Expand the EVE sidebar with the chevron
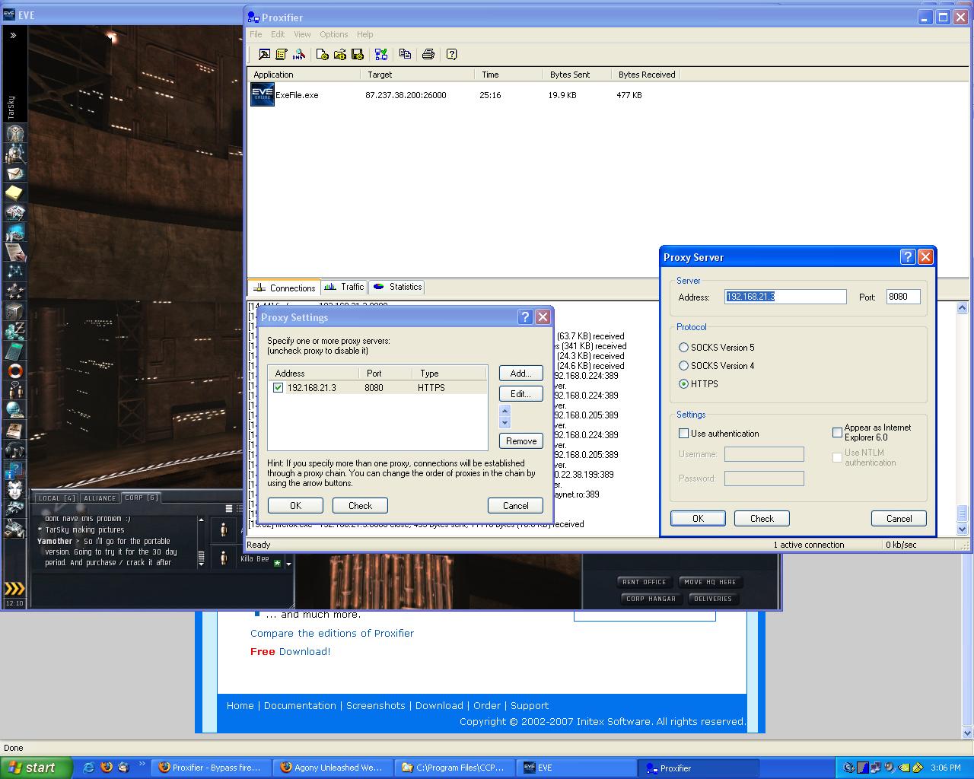Image resolution: width=974 pixels, height=779 pixels. pos(13,35)
